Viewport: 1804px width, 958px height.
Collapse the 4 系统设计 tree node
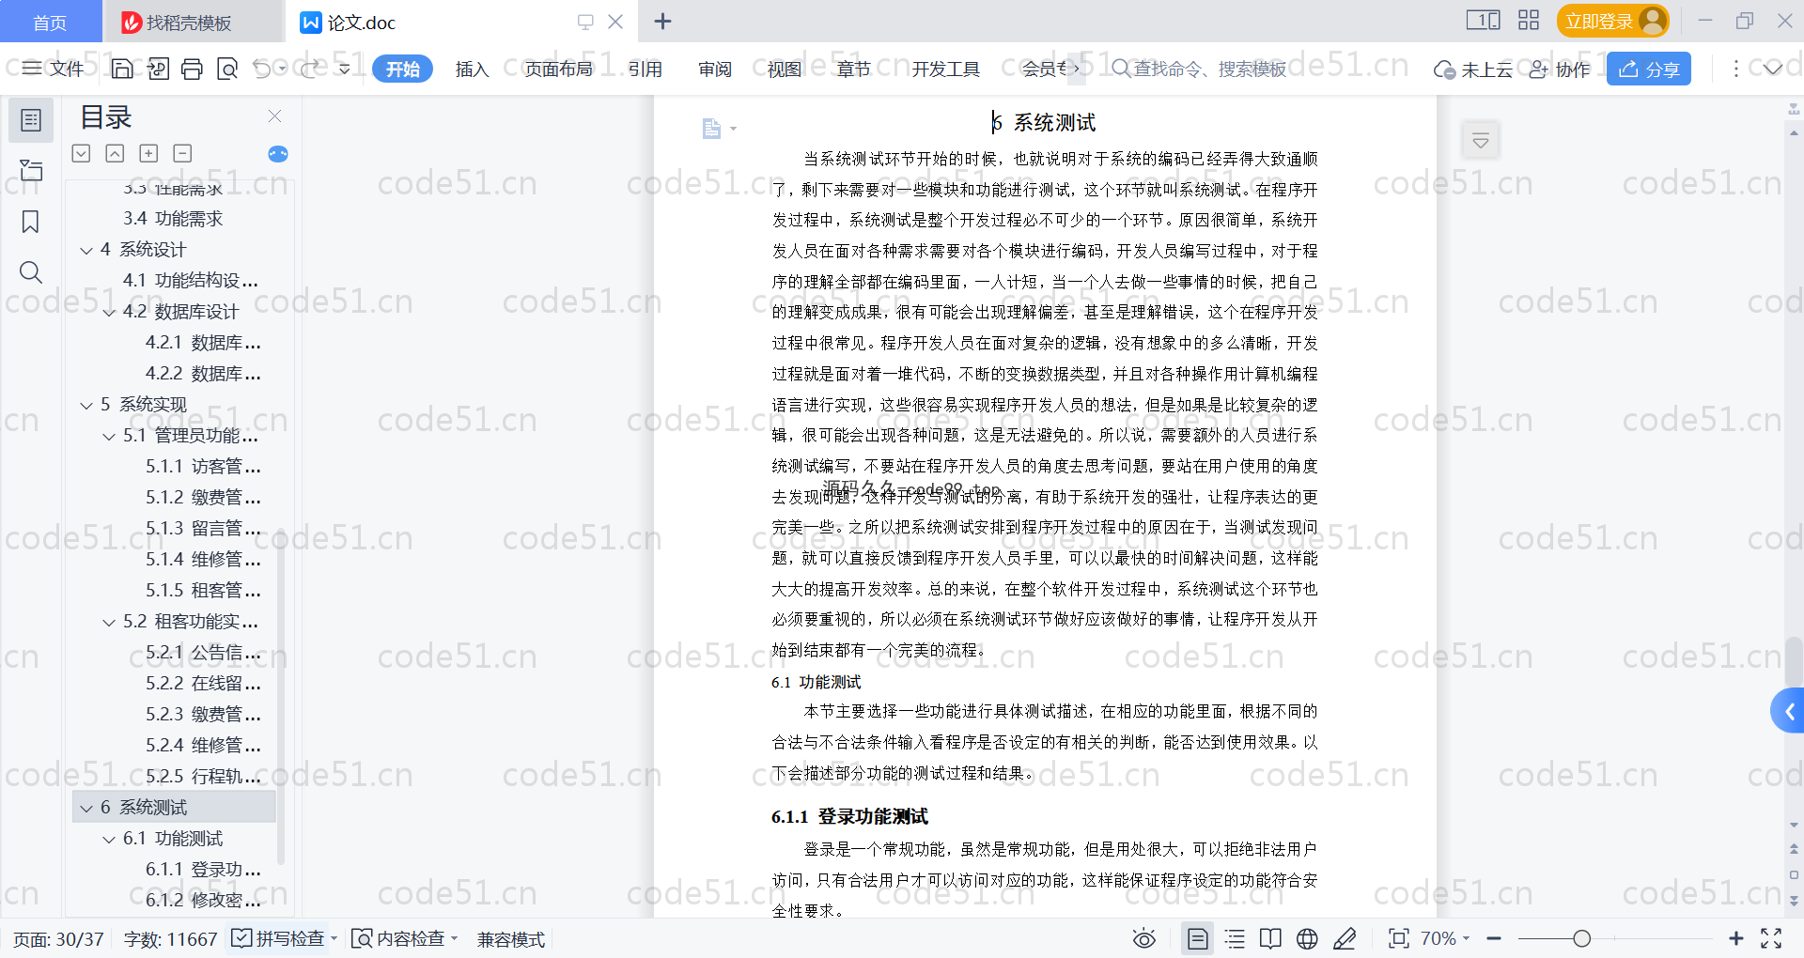[86, 250]
